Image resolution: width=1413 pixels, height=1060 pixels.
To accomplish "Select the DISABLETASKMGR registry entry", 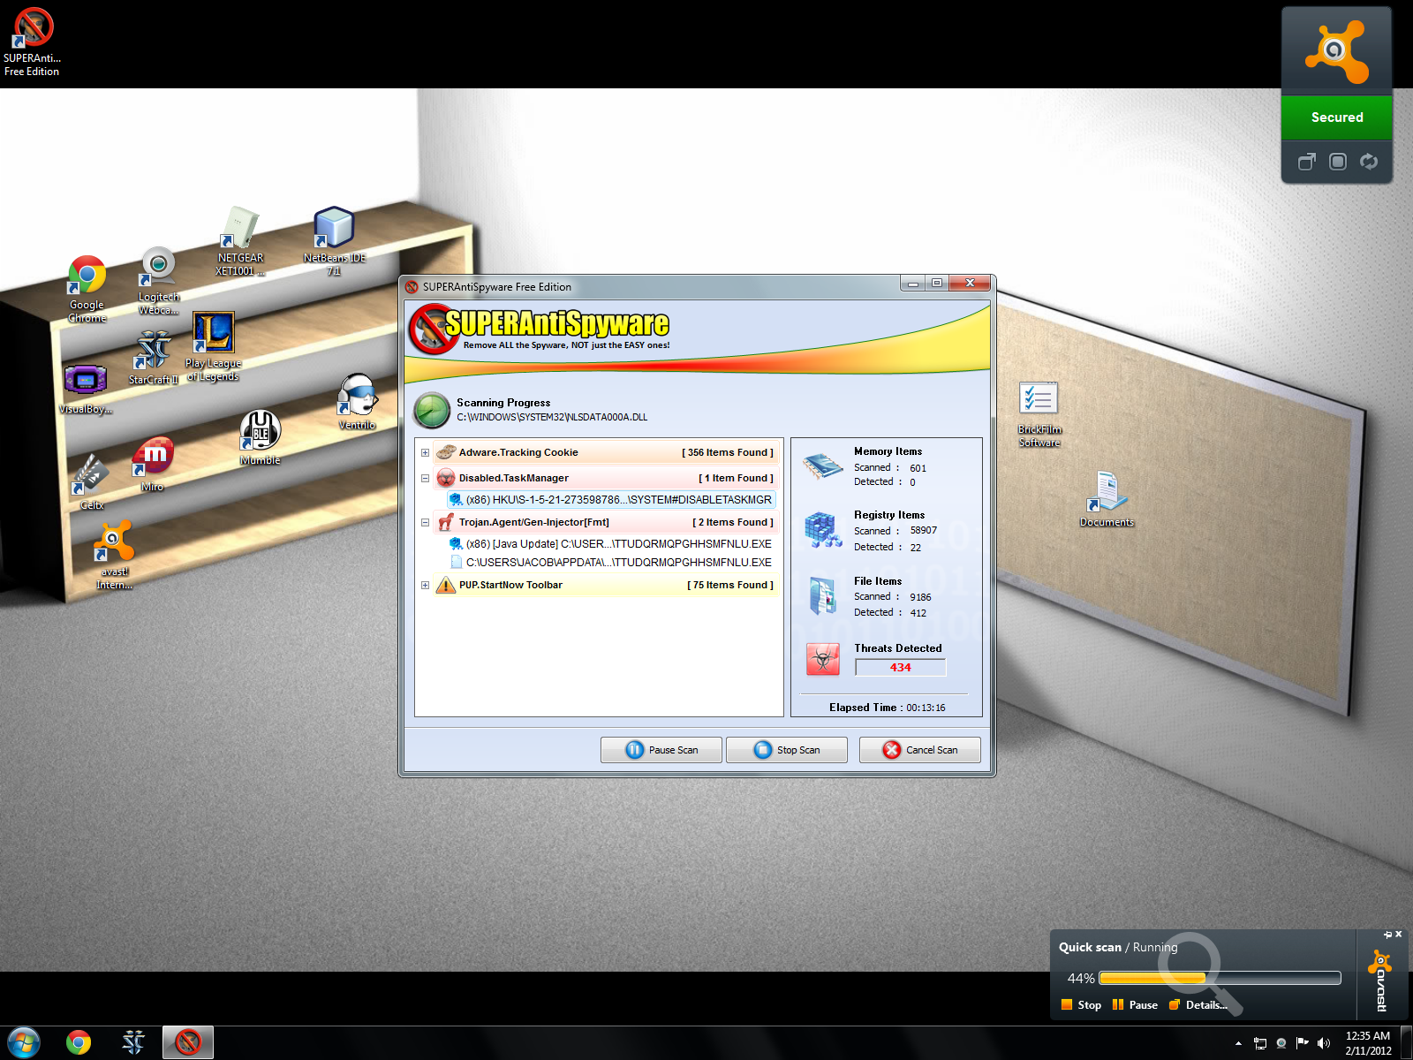I will coord(611,500).
